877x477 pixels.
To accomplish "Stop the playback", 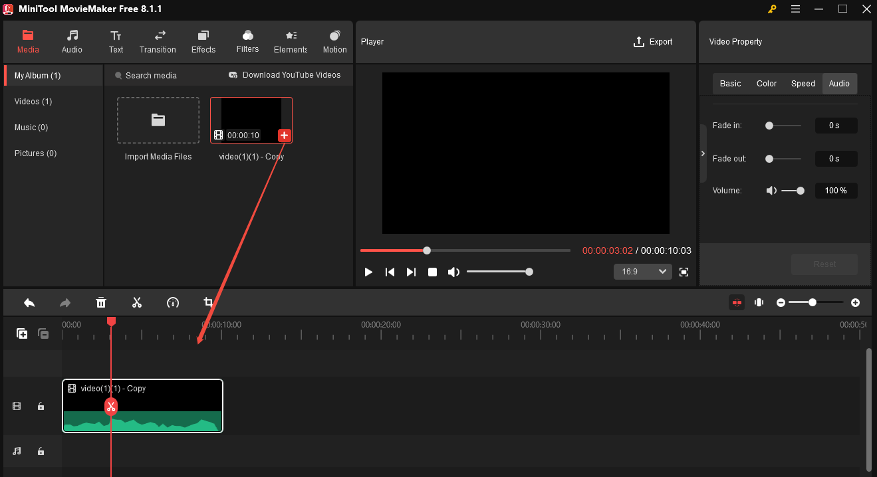I will (x=432, y=272).
